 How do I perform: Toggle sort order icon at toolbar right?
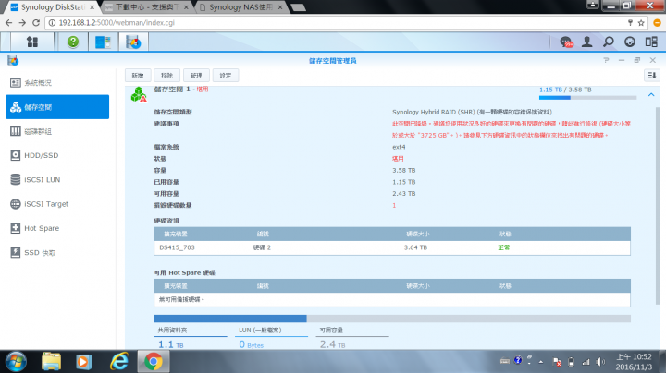652,76
